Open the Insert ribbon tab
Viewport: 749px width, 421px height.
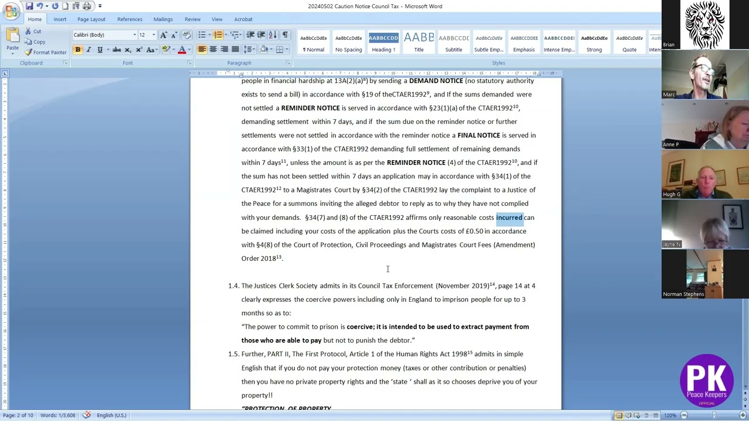pyautogui.click(x=60, y=19)
